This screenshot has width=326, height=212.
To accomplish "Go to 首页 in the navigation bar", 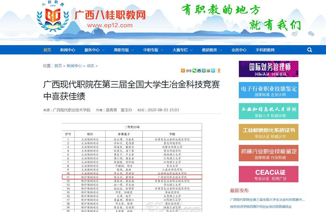I will point(47,50).
